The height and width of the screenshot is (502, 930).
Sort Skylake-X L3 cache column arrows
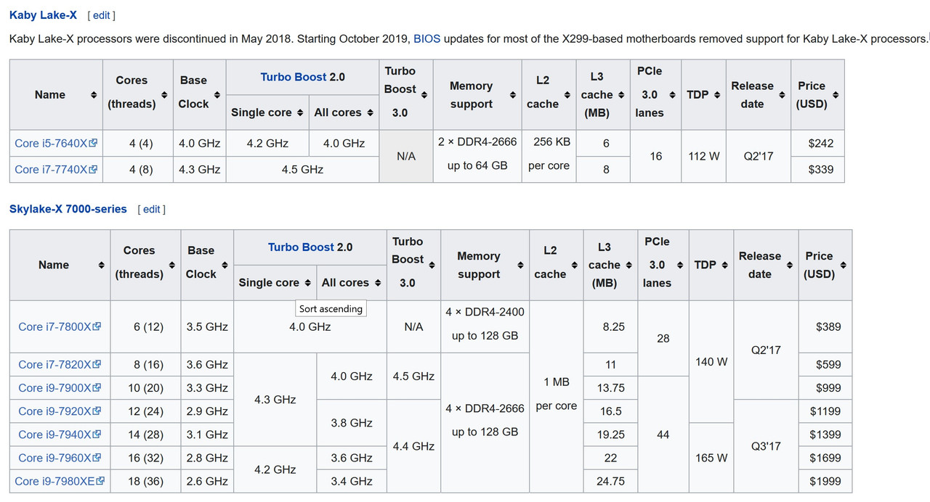[x=628, y=266]
